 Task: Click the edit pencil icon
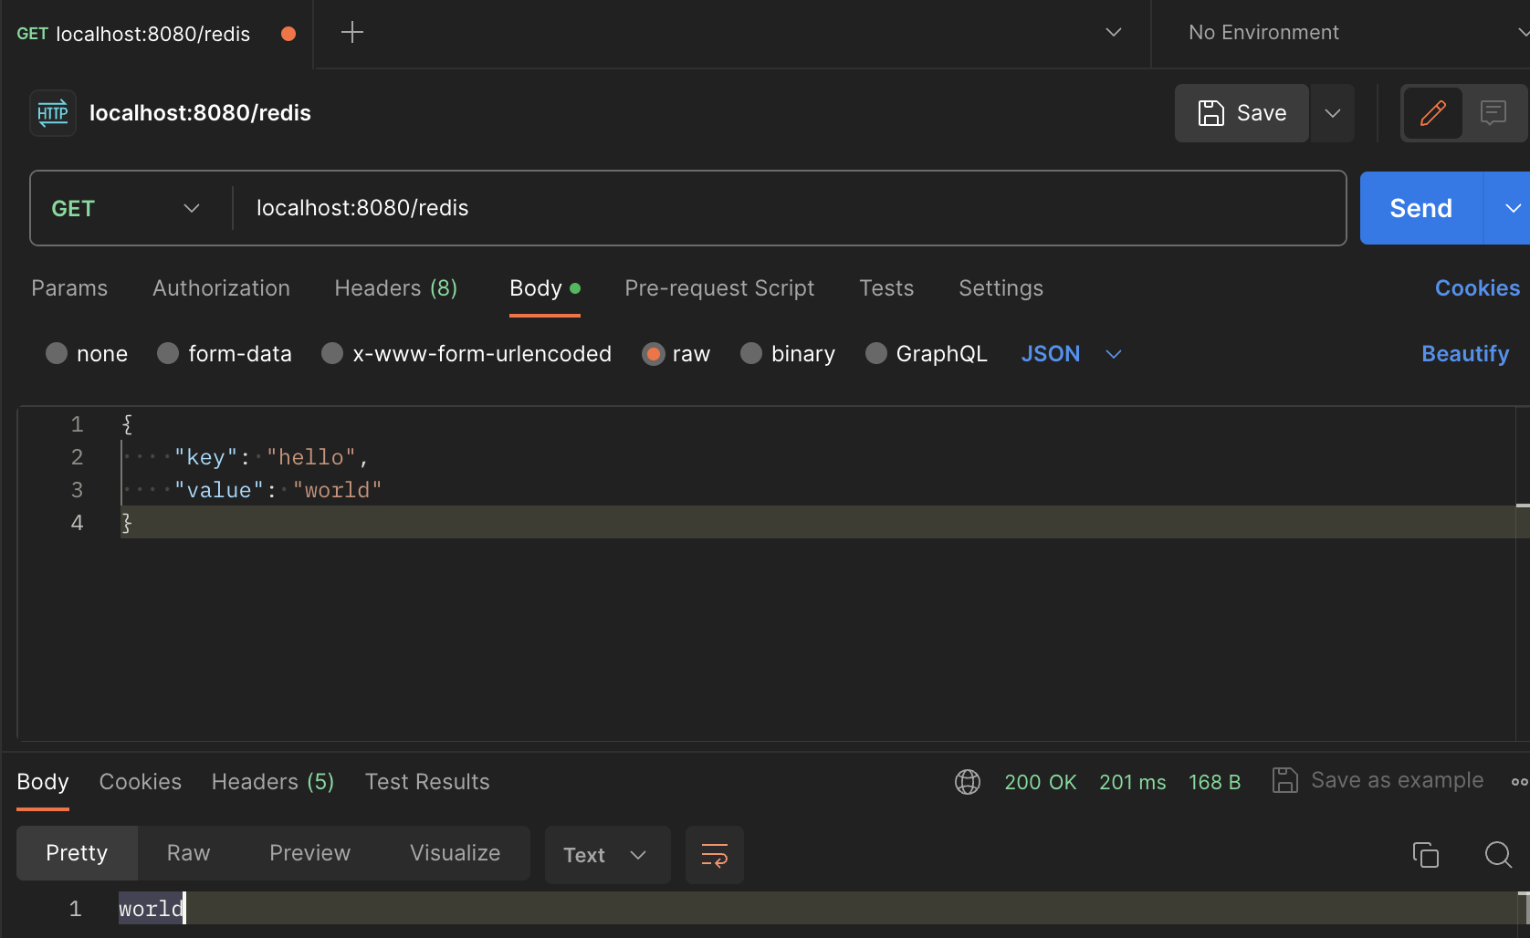(x=1432, y=113)
